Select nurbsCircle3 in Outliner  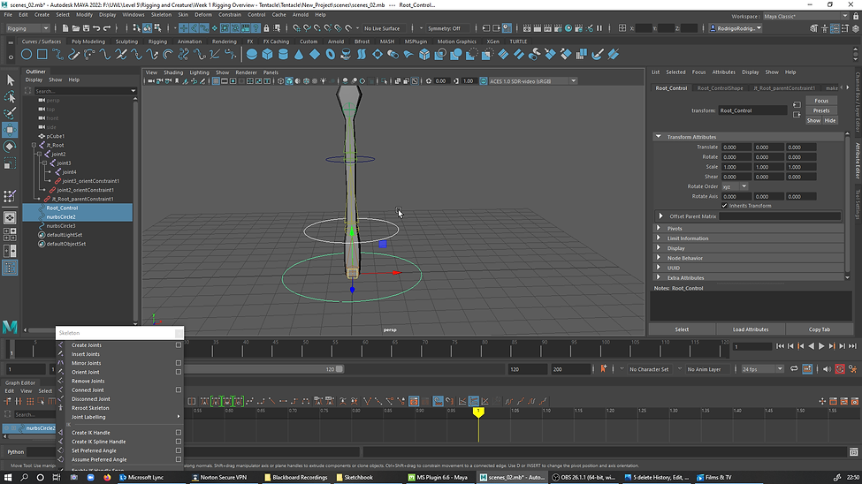61,226
